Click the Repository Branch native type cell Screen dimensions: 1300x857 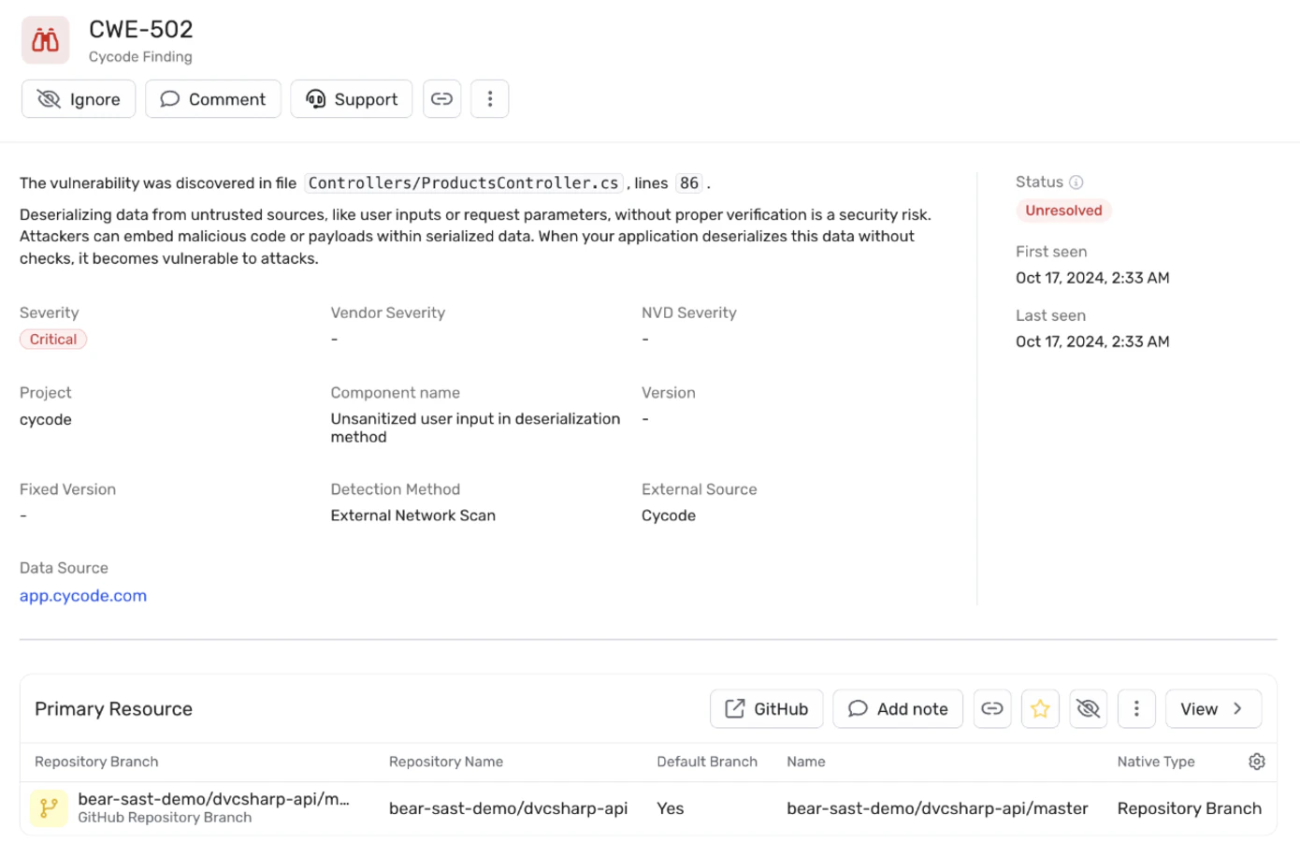pyautogui.click(x=1190, y=808)
